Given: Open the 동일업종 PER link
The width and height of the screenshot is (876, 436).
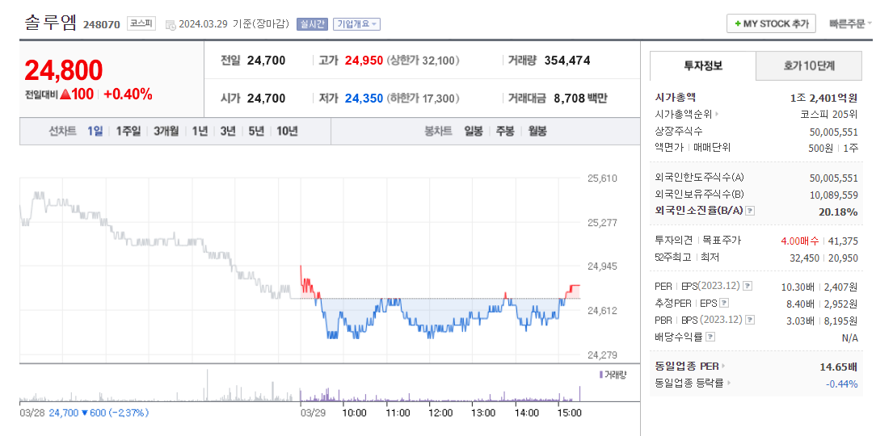Looking at the screenshot, I should pos(687,367).
